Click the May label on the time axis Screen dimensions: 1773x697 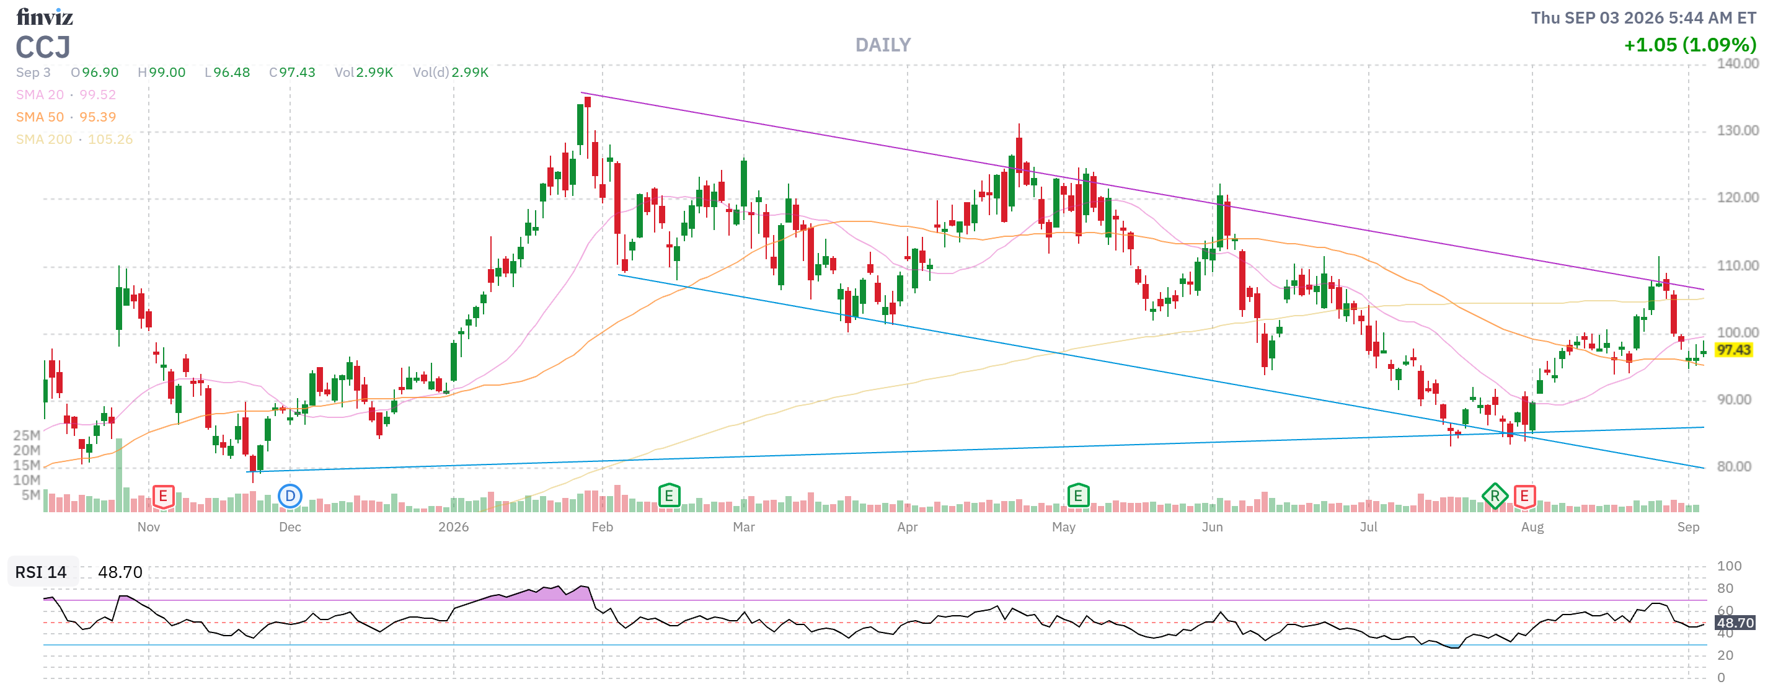tap(1063, 528)
